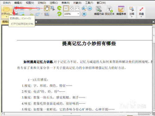Viewport: 155px width, 116px height.
Task: Click the title 提高记忆力小妙招有哪些
Action: coord(89,43)
